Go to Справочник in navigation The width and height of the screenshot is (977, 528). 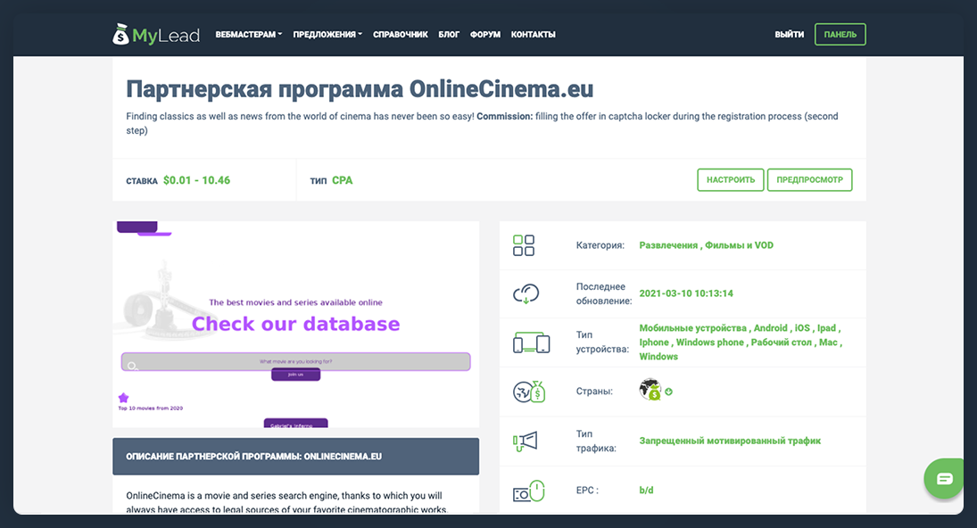pyautogui.click(x=401, y=35)
